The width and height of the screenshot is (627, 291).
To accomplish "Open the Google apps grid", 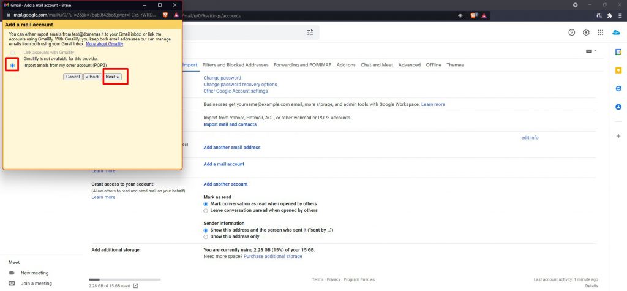I will point(600,32).
